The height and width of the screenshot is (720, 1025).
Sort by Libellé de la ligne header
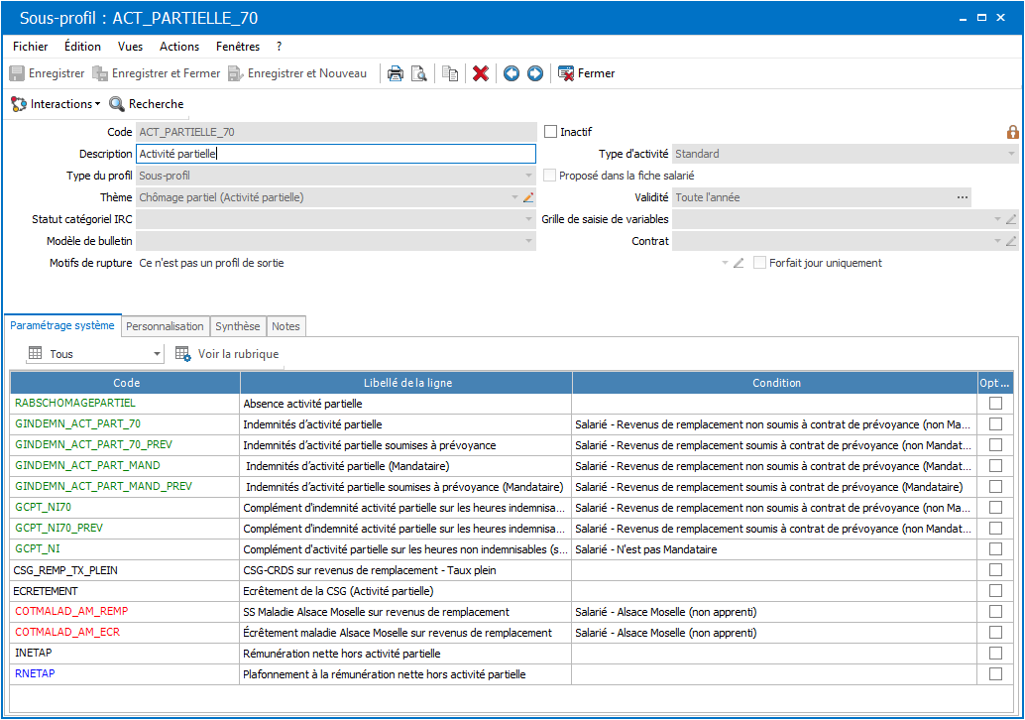406,383
